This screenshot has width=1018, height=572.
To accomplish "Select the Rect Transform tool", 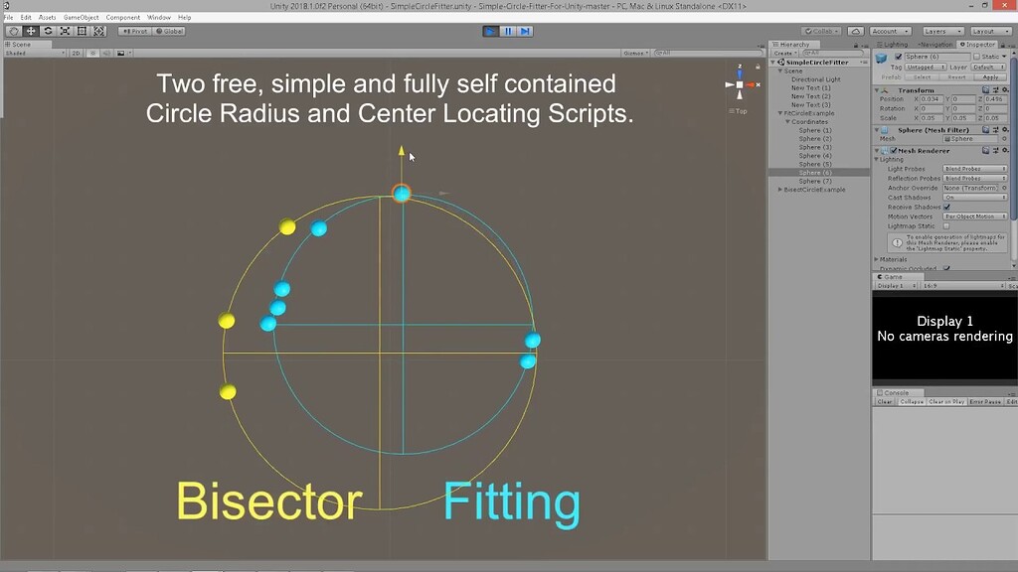I will click(x=83, y=31).
